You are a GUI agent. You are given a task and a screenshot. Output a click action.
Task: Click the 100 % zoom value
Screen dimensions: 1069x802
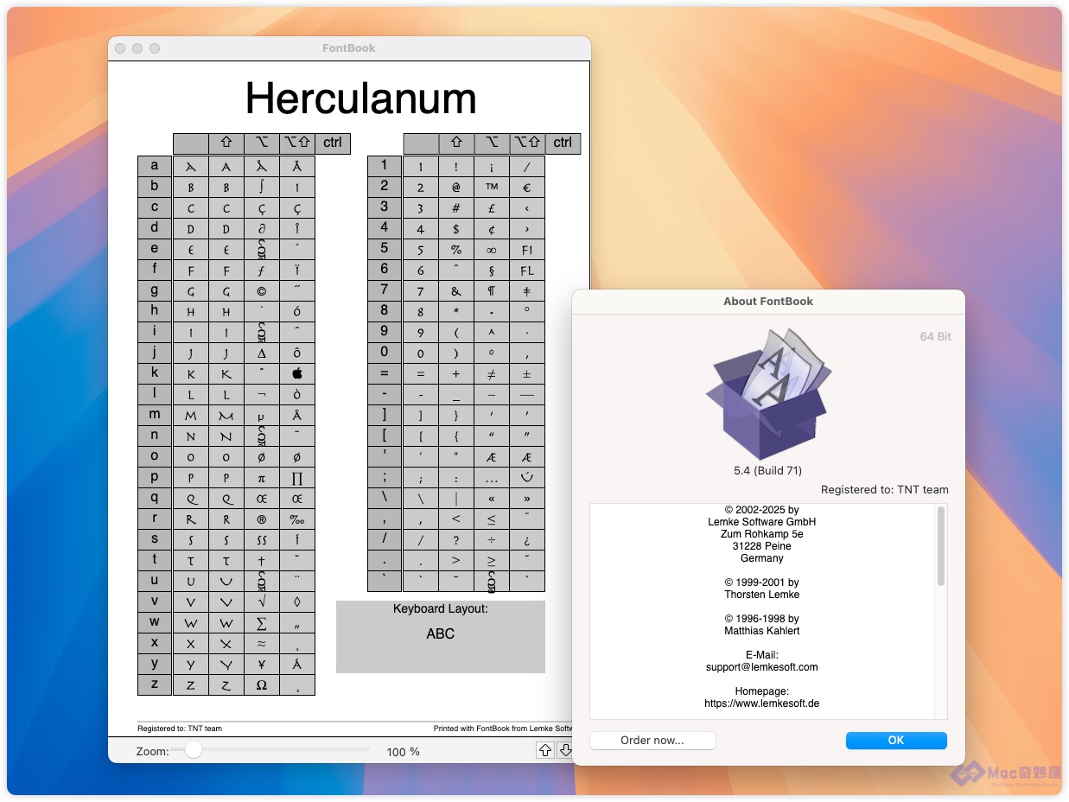[403, 752]
